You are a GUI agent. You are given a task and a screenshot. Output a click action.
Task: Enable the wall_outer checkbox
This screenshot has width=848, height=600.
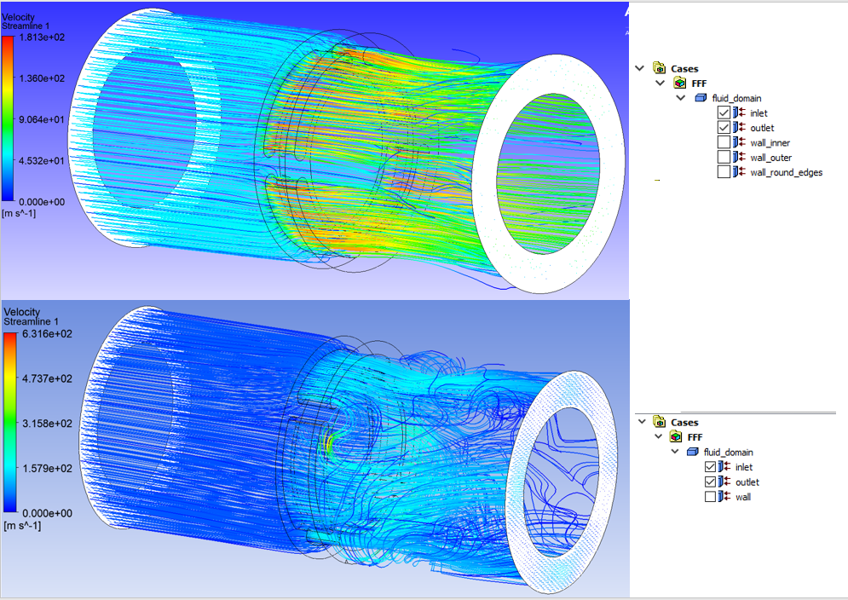[x=724, y=157]
